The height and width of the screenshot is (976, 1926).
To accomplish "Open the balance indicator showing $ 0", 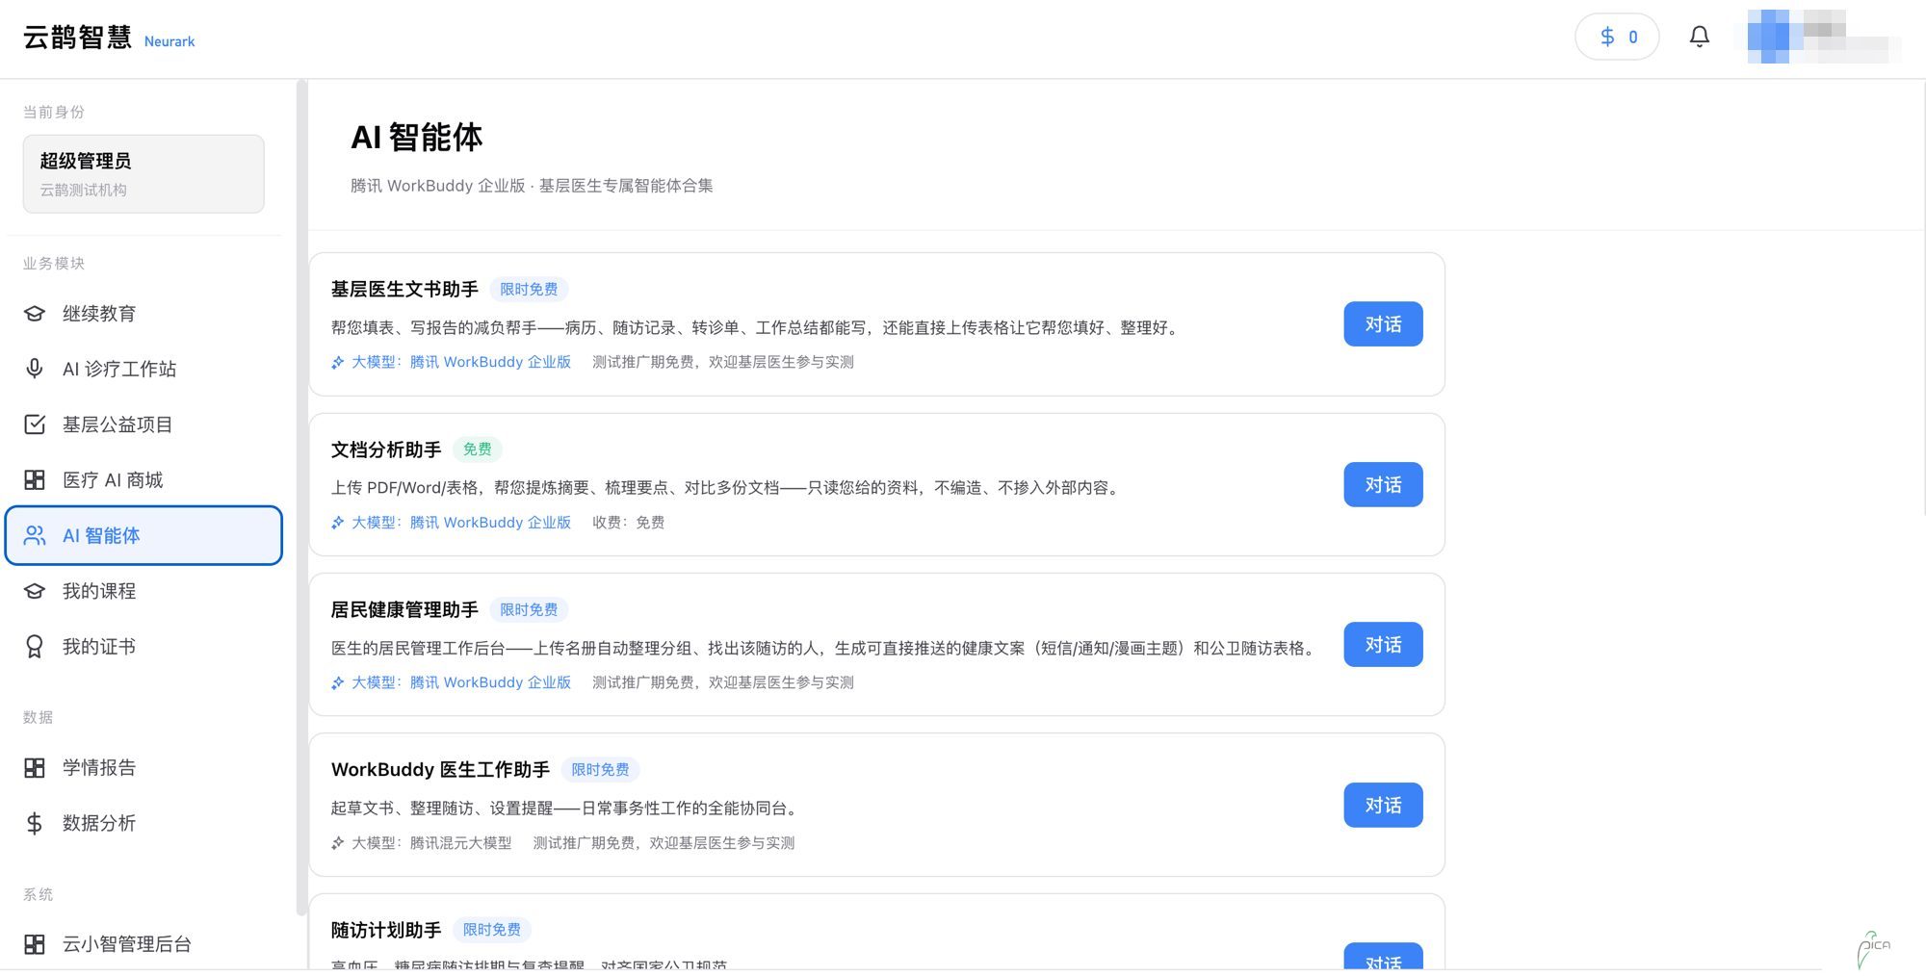I will (1617, 37).
